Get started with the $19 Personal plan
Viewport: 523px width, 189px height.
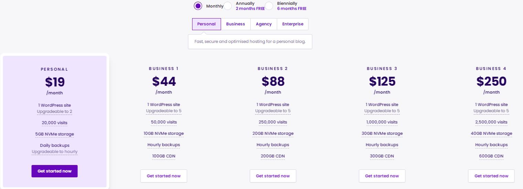(54, 171)
